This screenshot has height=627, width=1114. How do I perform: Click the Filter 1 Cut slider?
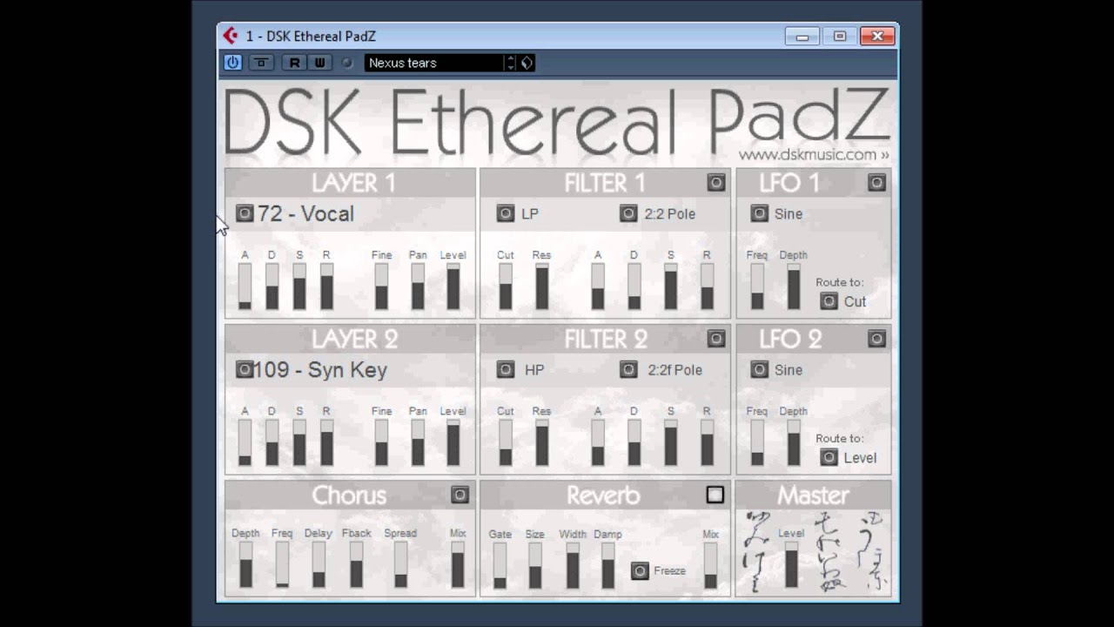tap(506, 287)
